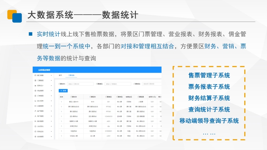The image size is (267, 150).
Task: Select the ticket code cell 123456333
Action: click(x=108, y=116)
